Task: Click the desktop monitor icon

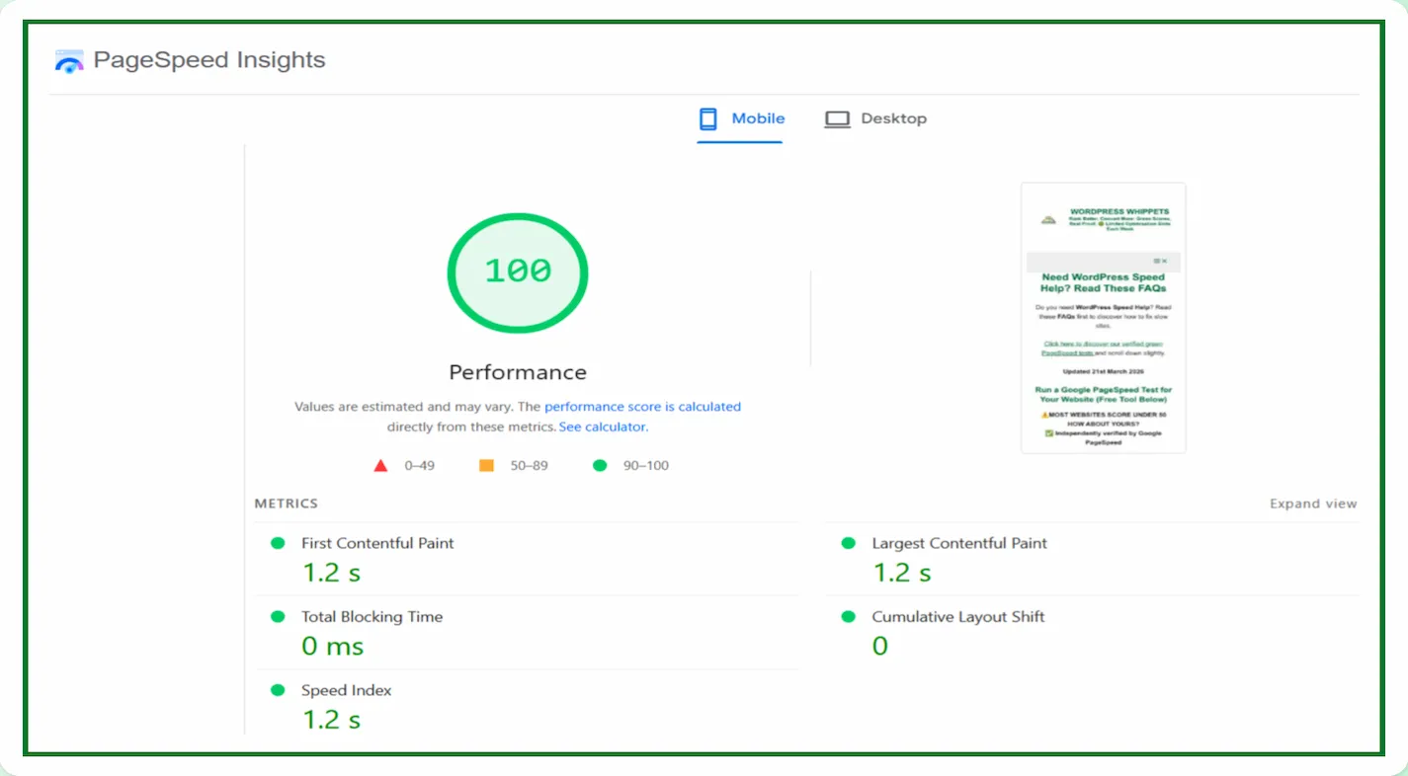Action: point(837,119)
